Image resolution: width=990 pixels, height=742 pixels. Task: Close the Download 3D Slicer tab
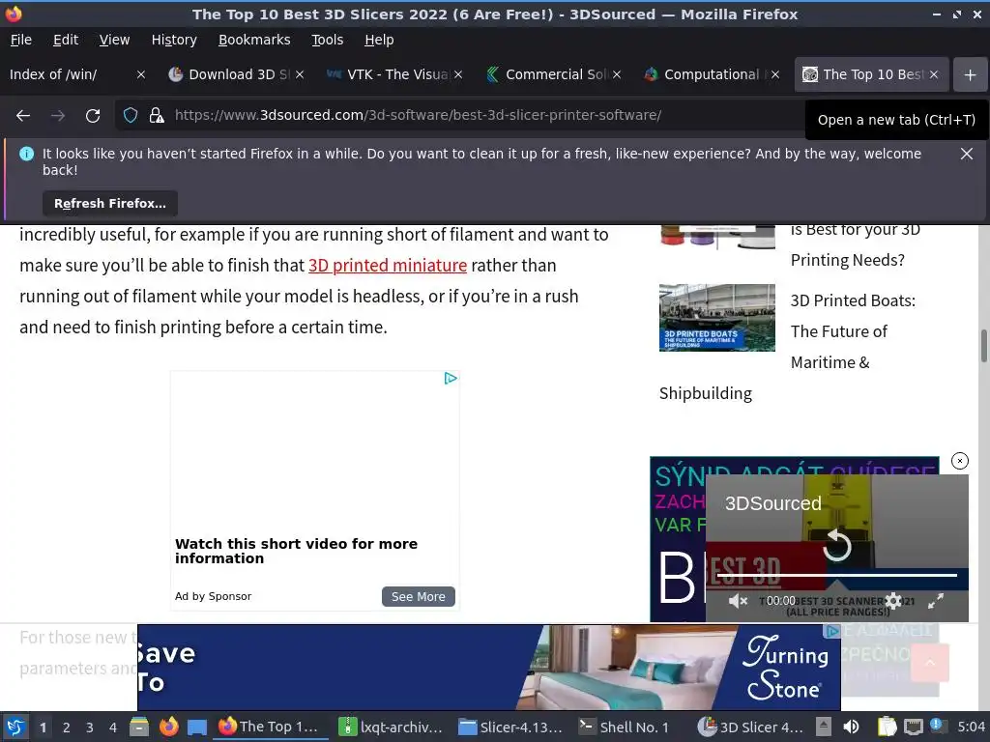(x=300, y=74)
